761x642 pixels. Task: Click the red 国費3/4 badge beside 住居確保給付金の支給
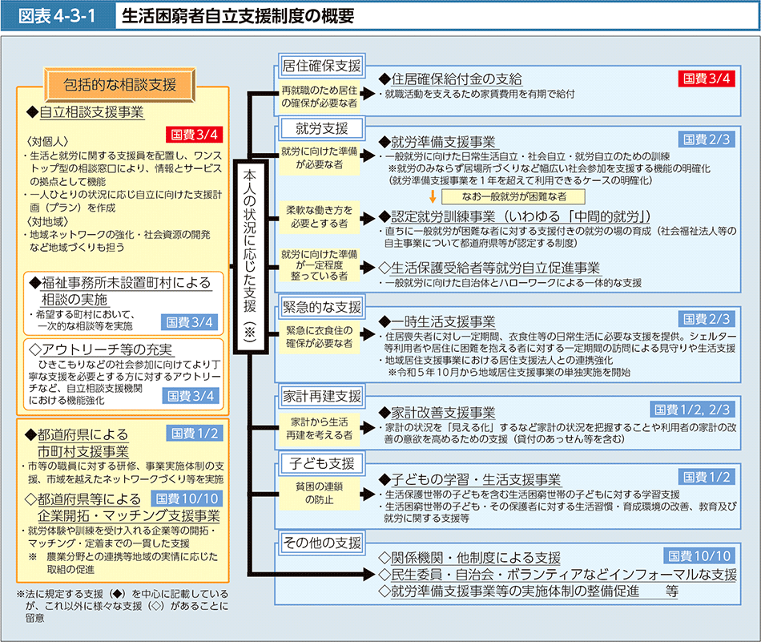pyautogui.click(x=706, y=79)
